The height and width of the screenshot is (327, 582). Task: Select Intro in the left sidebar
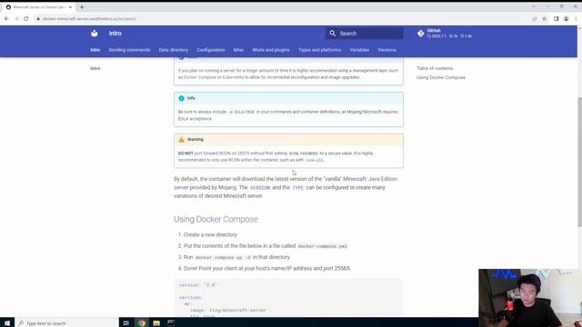95,68
